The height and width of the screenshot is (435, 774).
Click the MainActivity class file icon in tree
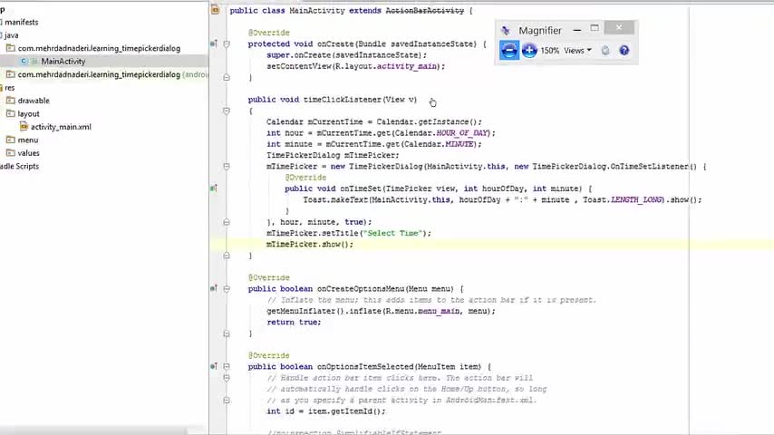pyautogui.click(x=24, y=62)
